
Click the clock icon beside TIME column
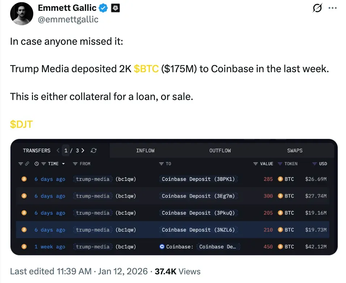pos(37,164)
